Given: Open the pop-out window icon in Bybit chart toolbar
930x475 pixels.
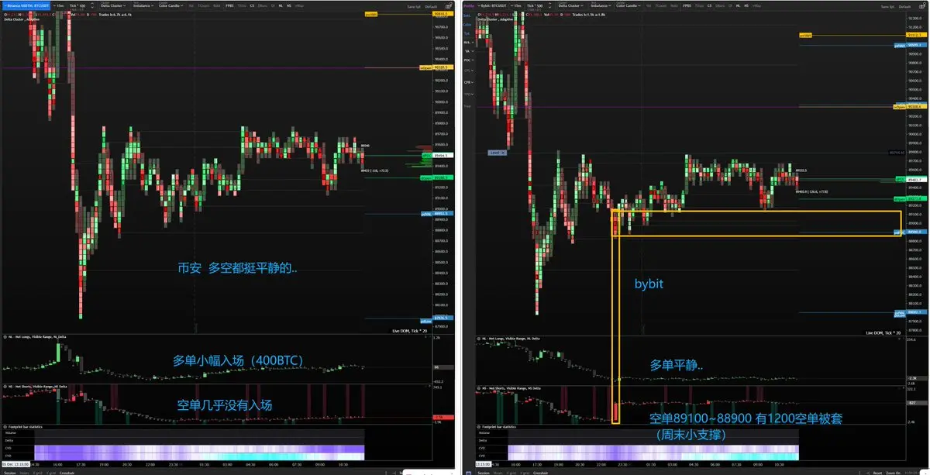Looking at the screenshot, I should click(x=922, y=6).
